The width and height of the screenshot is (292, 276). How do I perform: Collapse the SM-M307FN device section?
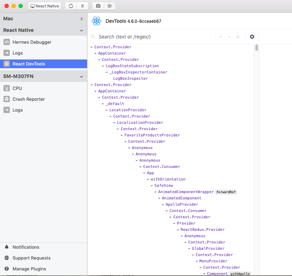point(81,76)
